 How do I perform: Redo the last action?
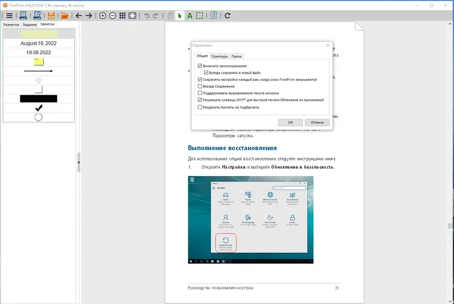point(155,16)
